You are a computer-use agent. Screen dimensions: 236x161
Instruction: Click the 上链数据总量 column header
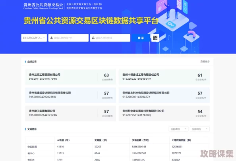pyautogui.click(x=181, y=140)
